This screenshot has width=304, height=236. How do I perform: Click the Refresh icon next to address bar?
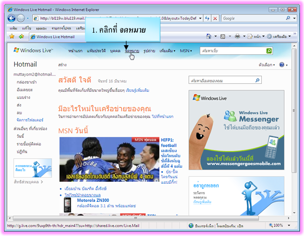pyautogui.click(x=207, y=19)
